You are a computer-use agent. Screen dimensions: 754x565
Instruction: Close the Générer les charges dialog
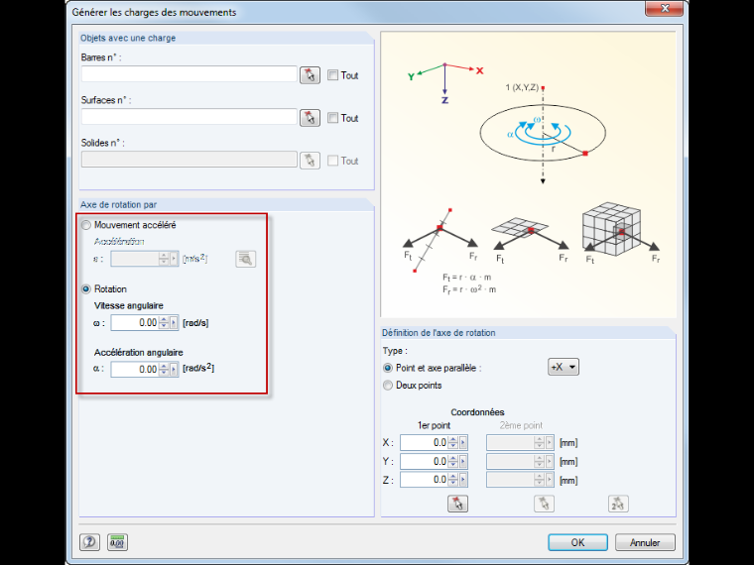665,9
